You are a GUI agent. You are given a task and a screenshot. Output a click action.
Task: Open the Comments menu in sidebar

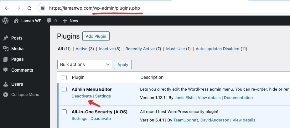coord(22,70)
